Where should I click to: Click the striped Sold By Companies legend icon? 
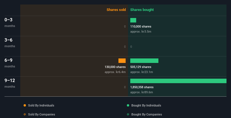(x=25, y=114)
